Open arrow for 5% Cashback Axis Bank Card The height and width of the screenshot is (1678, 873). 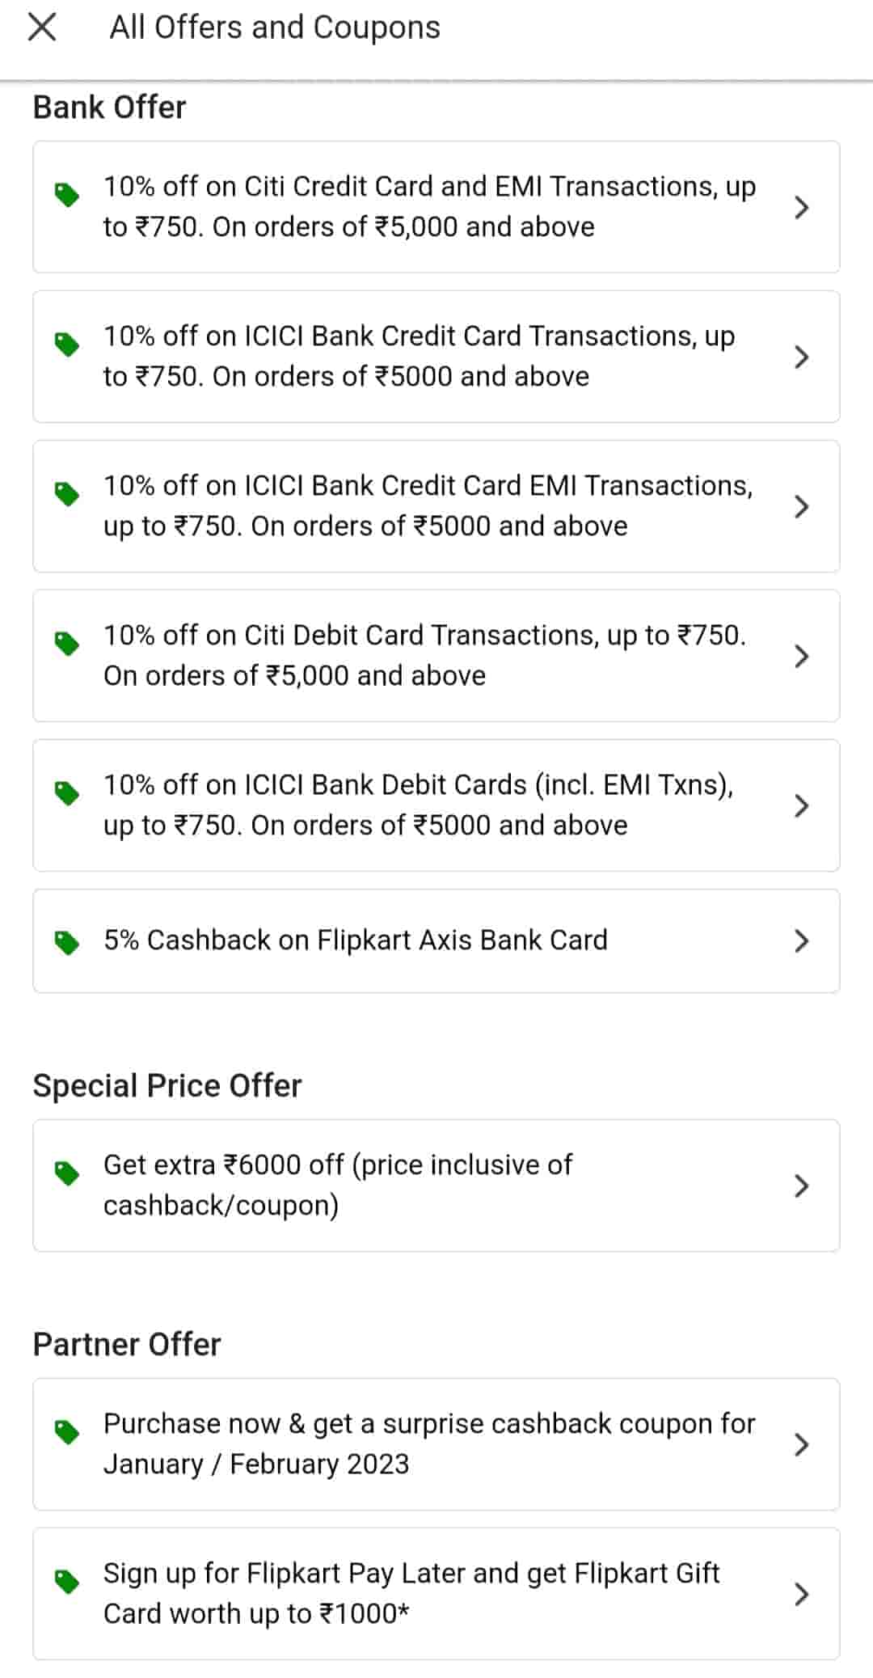coord(801,940)
